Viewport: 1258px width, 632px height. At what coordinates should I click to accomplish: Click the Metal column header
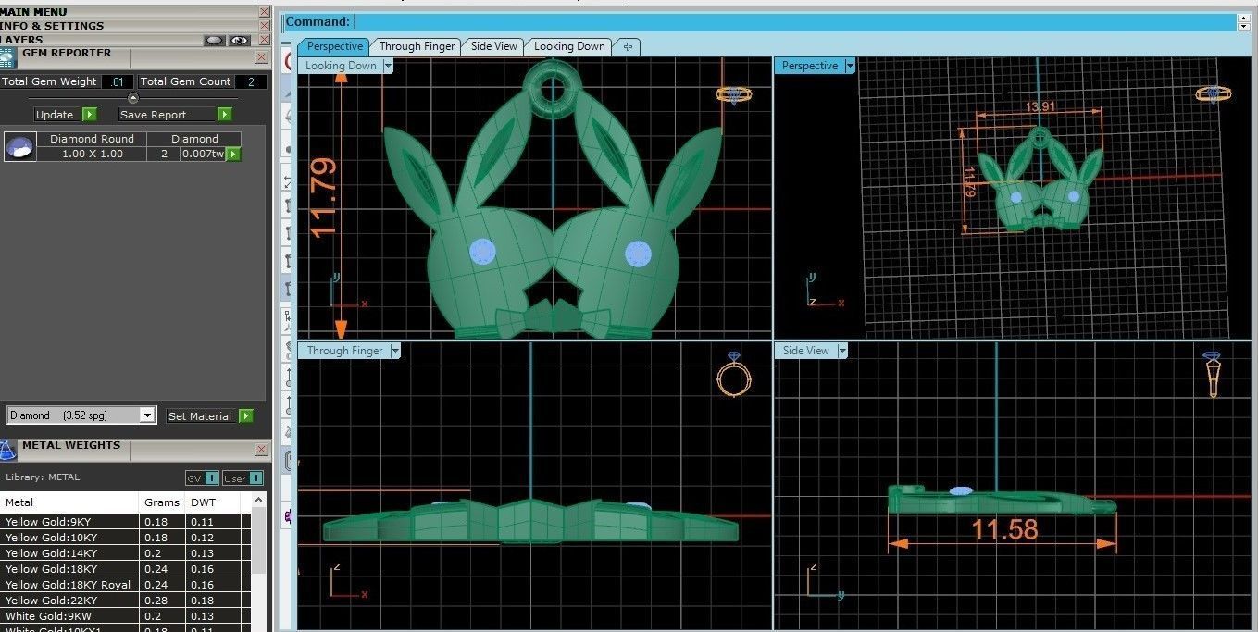[69, 502]
